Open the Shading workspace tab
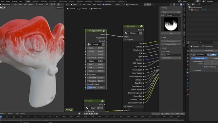 point(72,1)
